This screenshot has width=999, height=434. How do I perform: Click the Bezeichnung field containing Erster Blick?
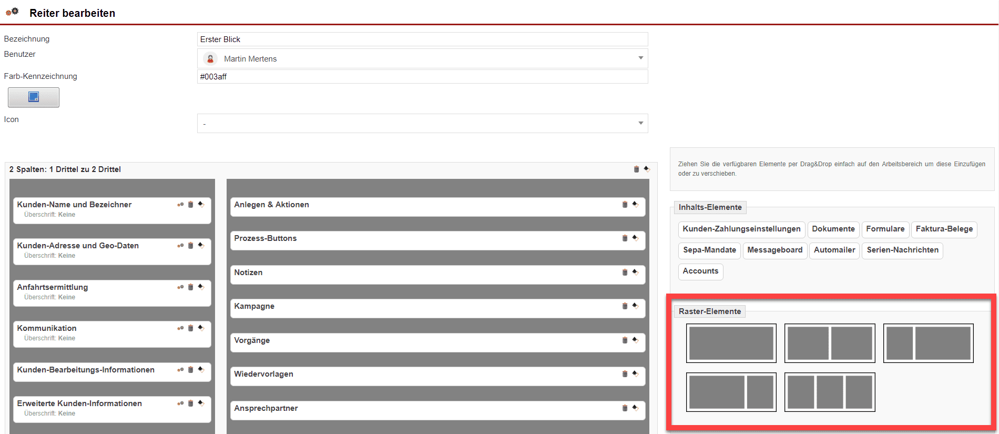(x=422, y=39)
